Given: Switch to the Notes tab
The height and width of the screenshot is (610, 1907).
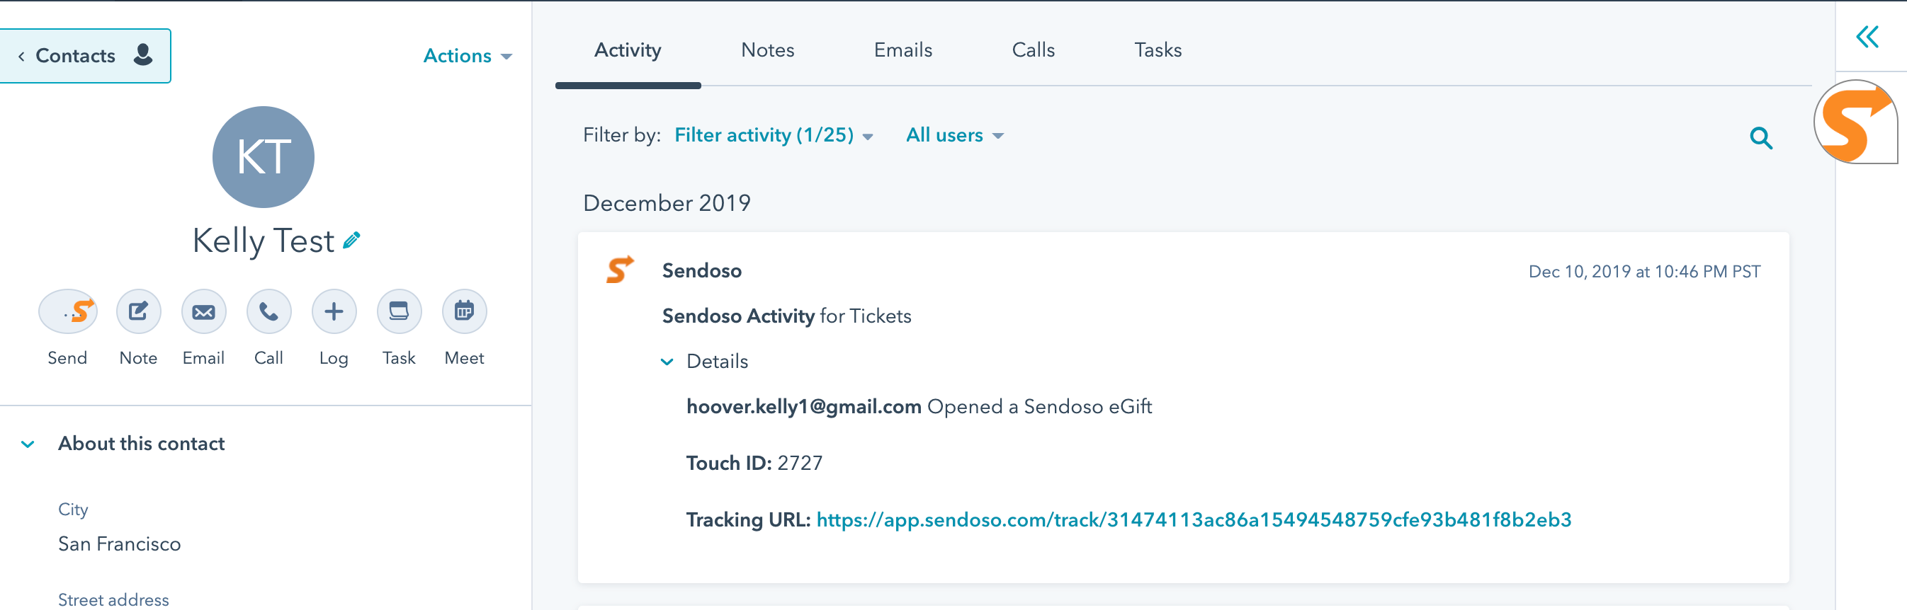Looking at the screenshot, I should (767, 50).
